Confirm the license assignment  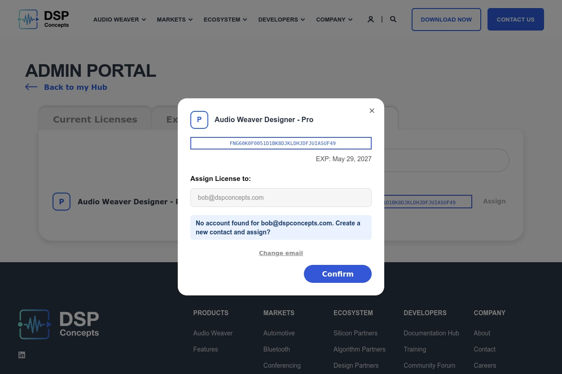tap(338, 274)
